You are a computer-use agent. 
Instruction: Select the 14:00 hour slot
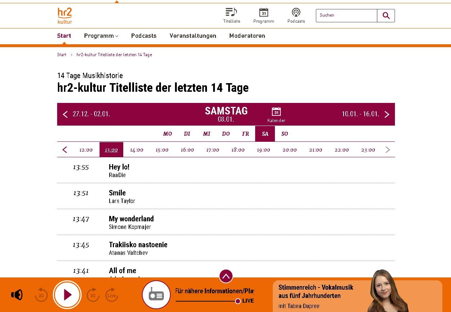[137, 150]
